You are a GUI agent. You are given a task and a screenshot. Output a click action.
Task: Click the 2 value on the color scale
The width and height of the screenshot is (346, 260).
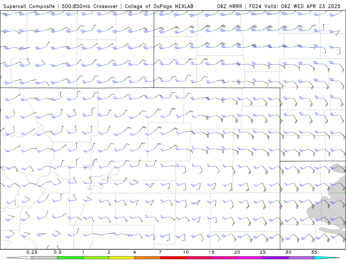(x=109, y=252)
